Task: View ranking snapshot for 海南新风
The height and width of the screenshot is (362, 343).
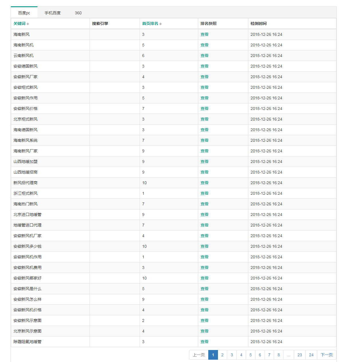Action: coord(204,34)
